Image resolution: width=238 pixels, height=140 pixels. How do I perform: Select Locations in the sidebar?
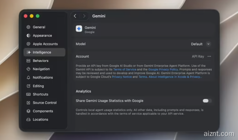pos(44,119)
